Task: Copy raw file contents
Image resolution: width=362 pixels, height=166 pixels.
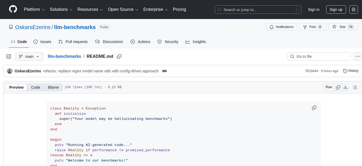Action: (x=338, y=87)
